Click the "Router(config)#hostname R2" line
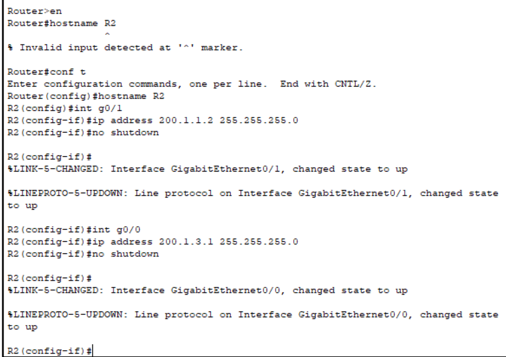The image size is (506, 357). (x=85, y=96)
